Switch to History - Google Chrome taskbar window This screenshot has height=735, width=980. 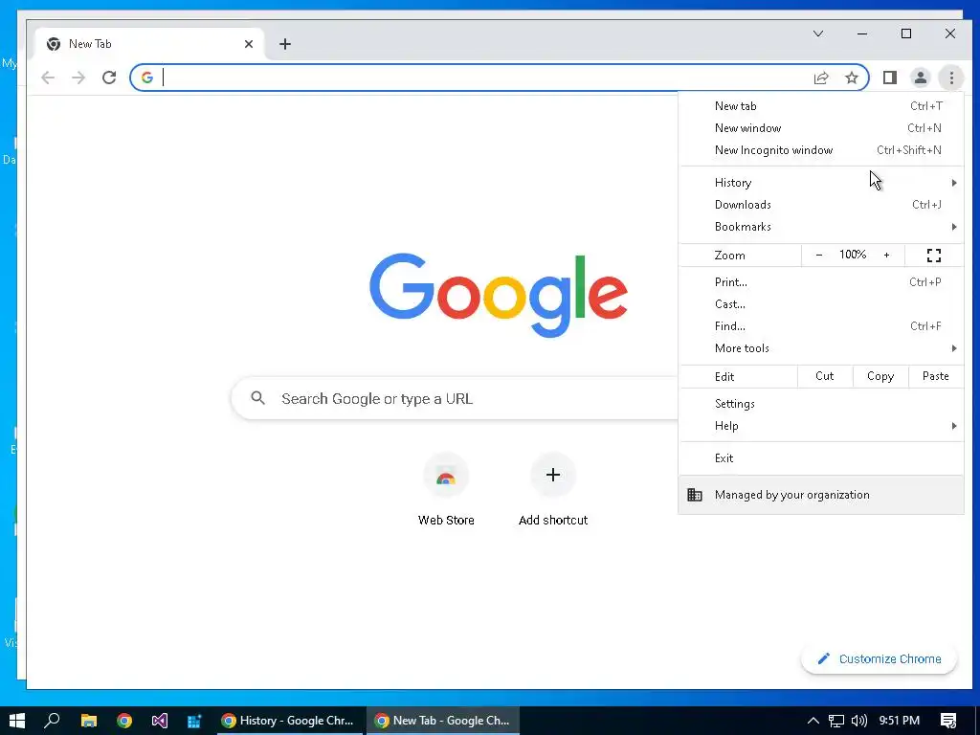(289, 721)
